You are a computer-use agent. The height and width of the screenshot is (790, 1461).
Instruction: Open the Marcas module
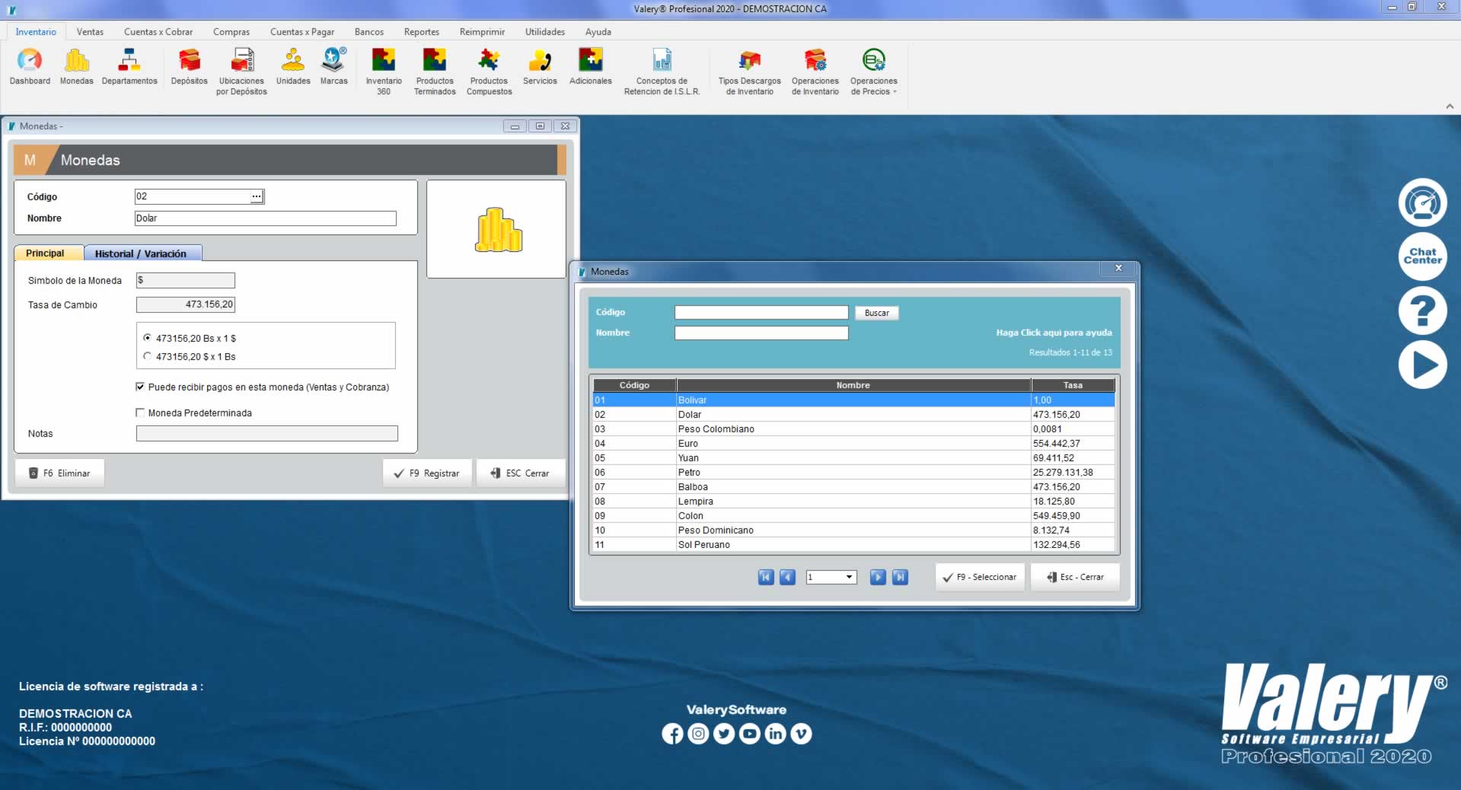(333, 67)
